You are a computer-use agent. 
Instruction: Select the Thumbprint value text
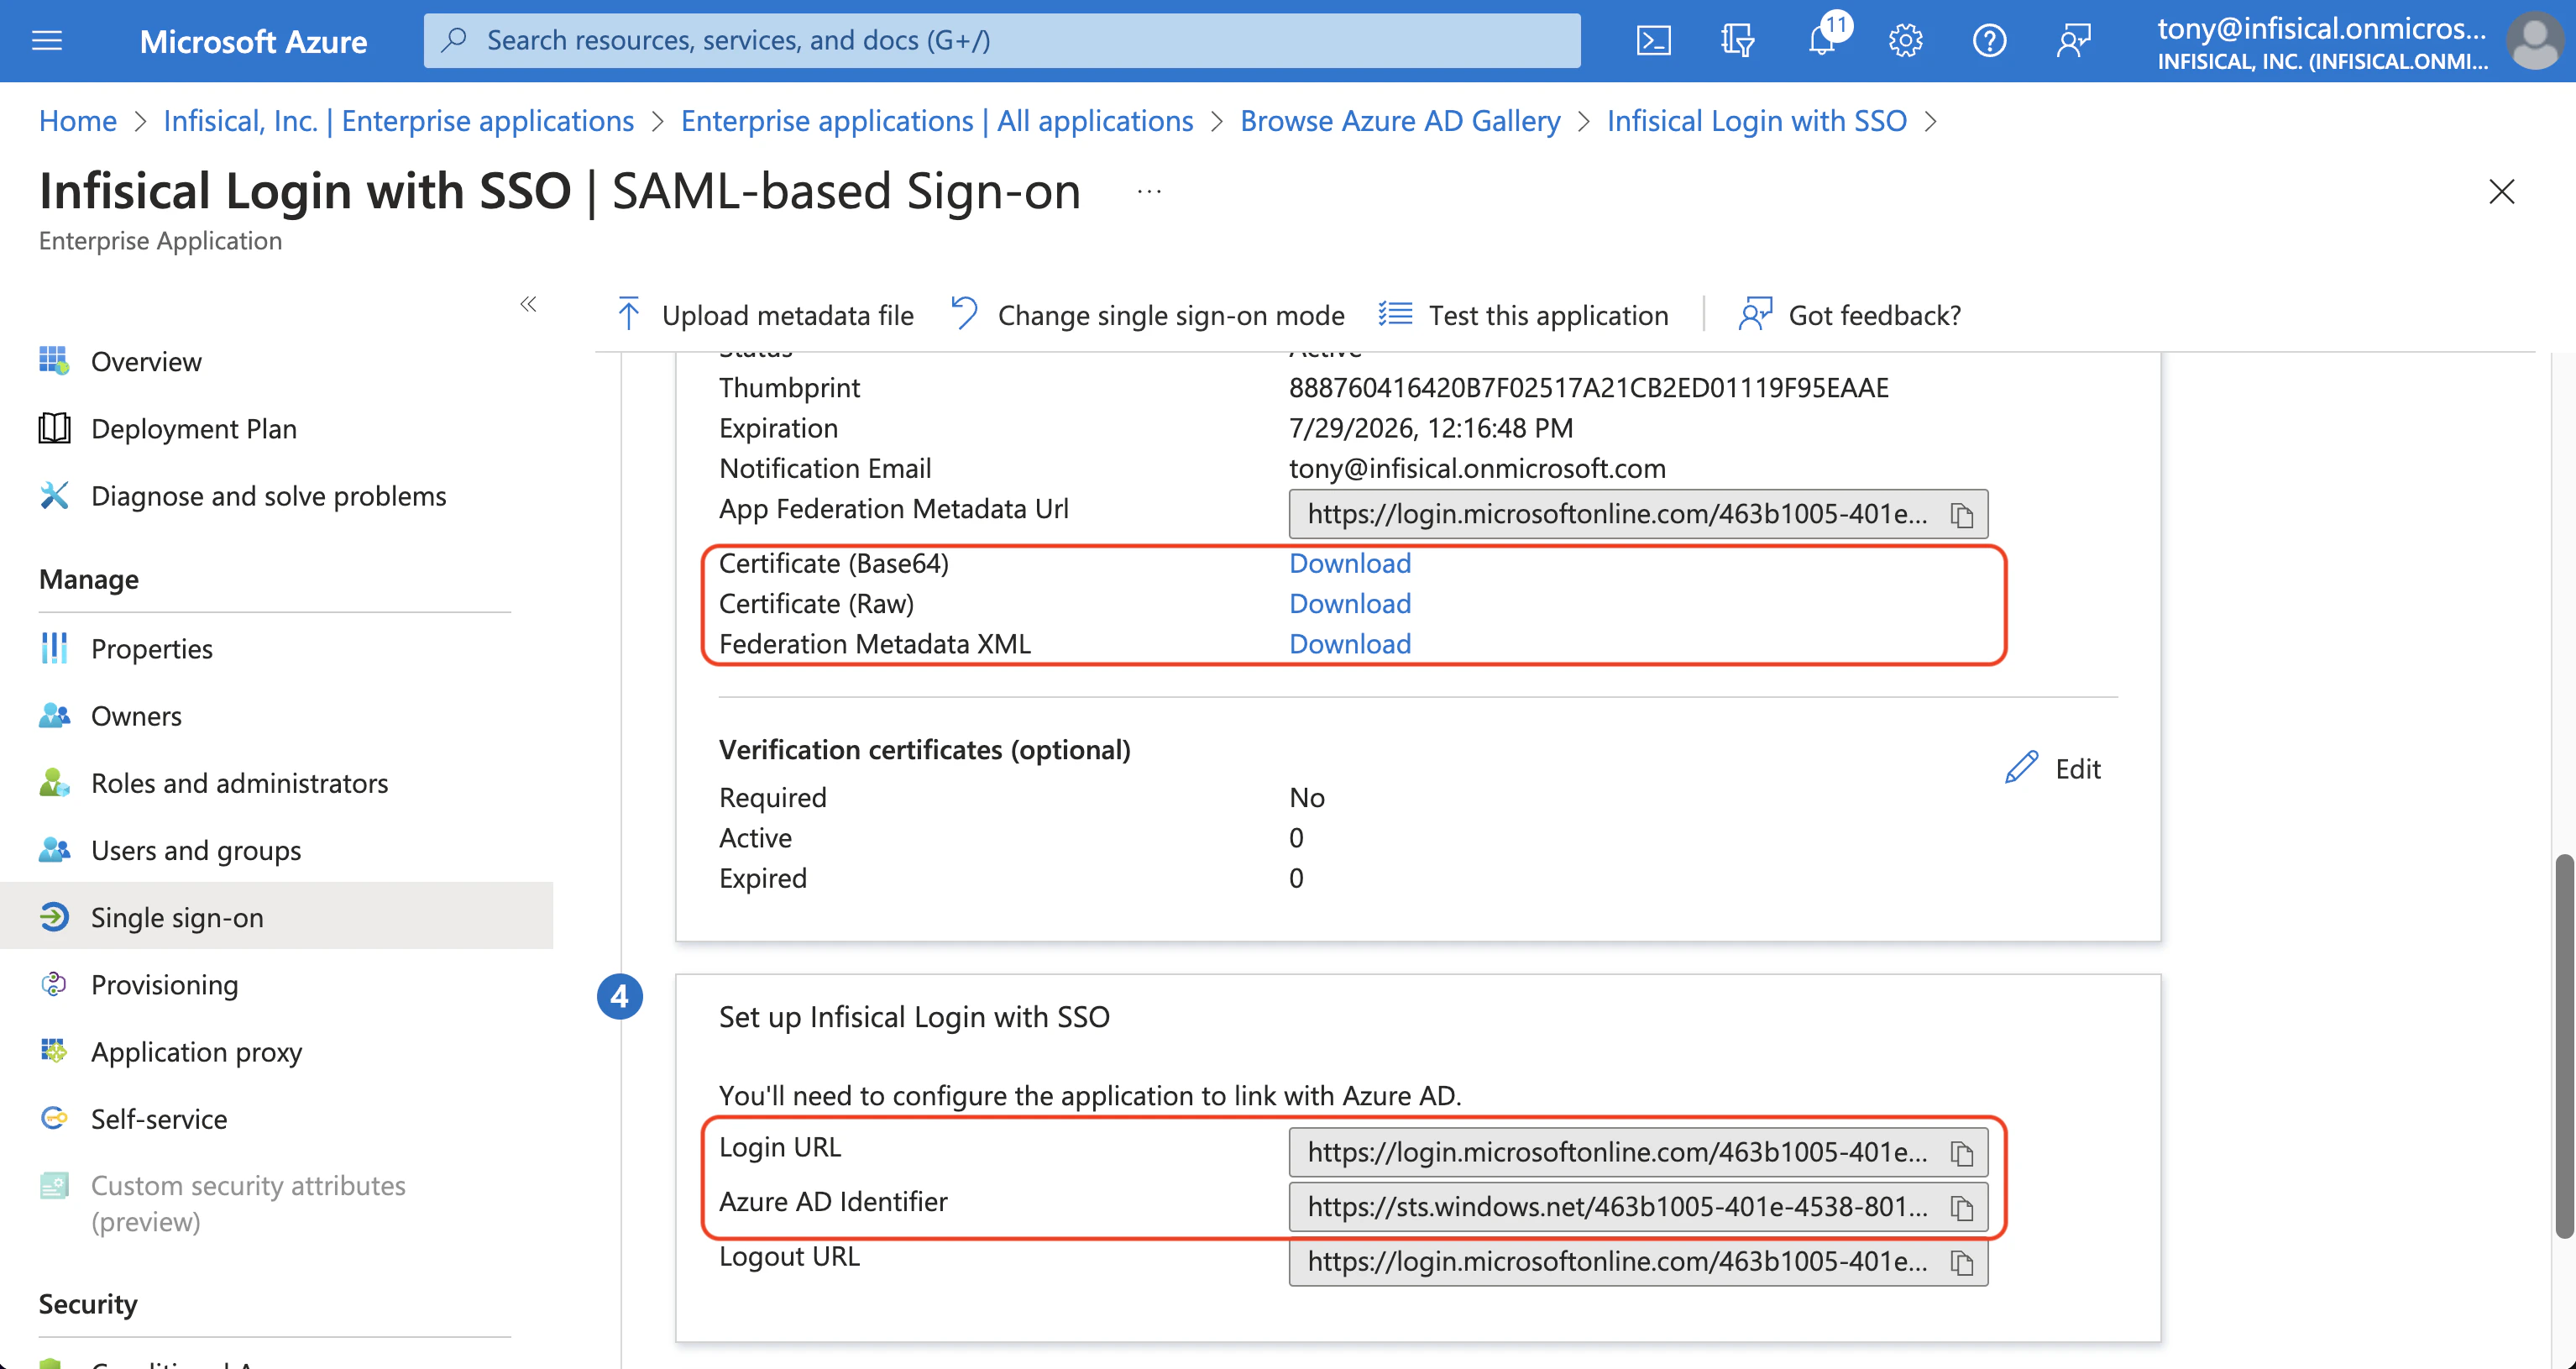click(x=1589, y=387)
